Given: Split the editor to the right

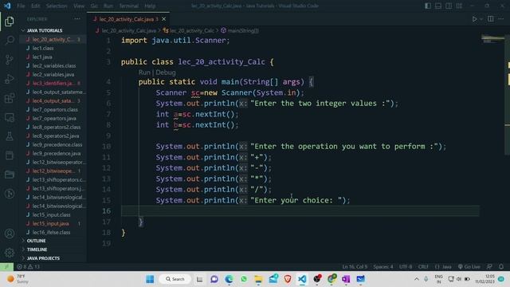Looking at the screenshot, I should point(491,19).
